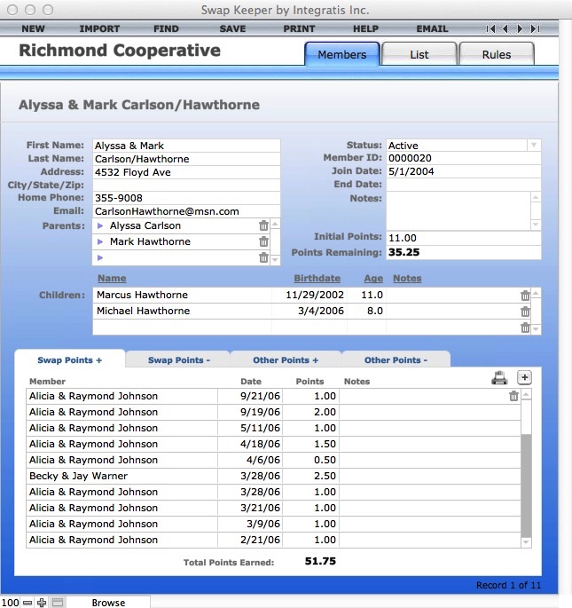Select the Other Points + tab
The image size is (572, 608).
tap(286, 359)
